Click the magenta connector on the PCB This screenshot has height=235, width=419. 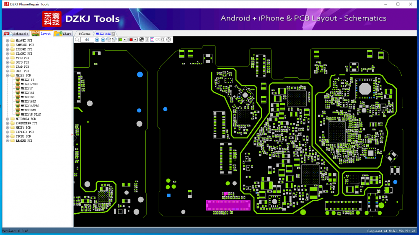pyautogui.click(x=228, y=204)
